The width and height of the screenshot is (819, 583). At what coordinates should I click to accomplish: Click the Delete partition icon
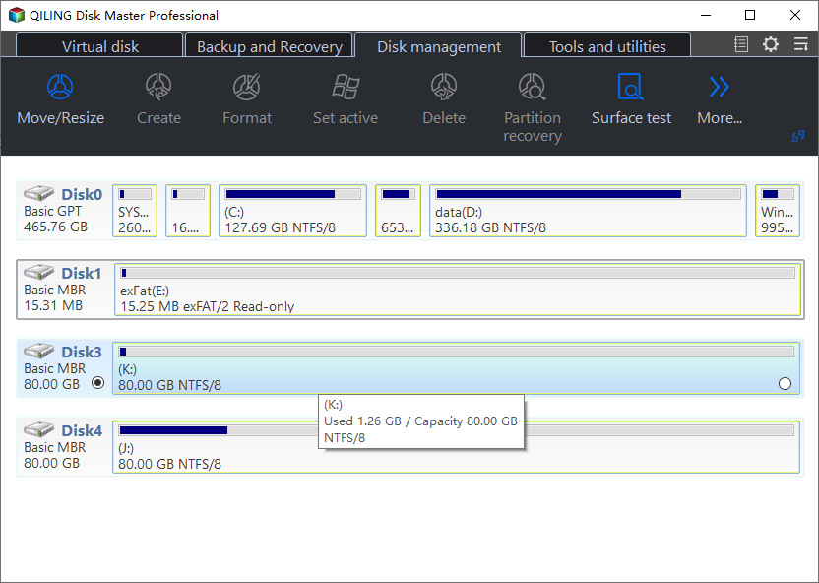click(444, 87)
